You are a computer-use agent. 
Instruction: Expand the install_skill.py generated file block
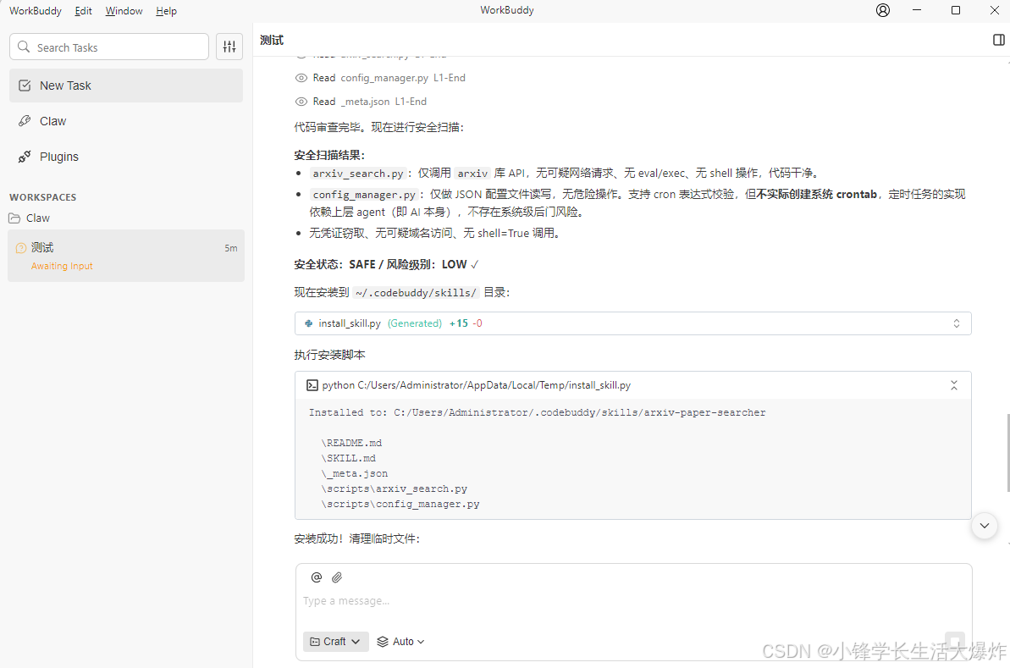tap(957, 323)
